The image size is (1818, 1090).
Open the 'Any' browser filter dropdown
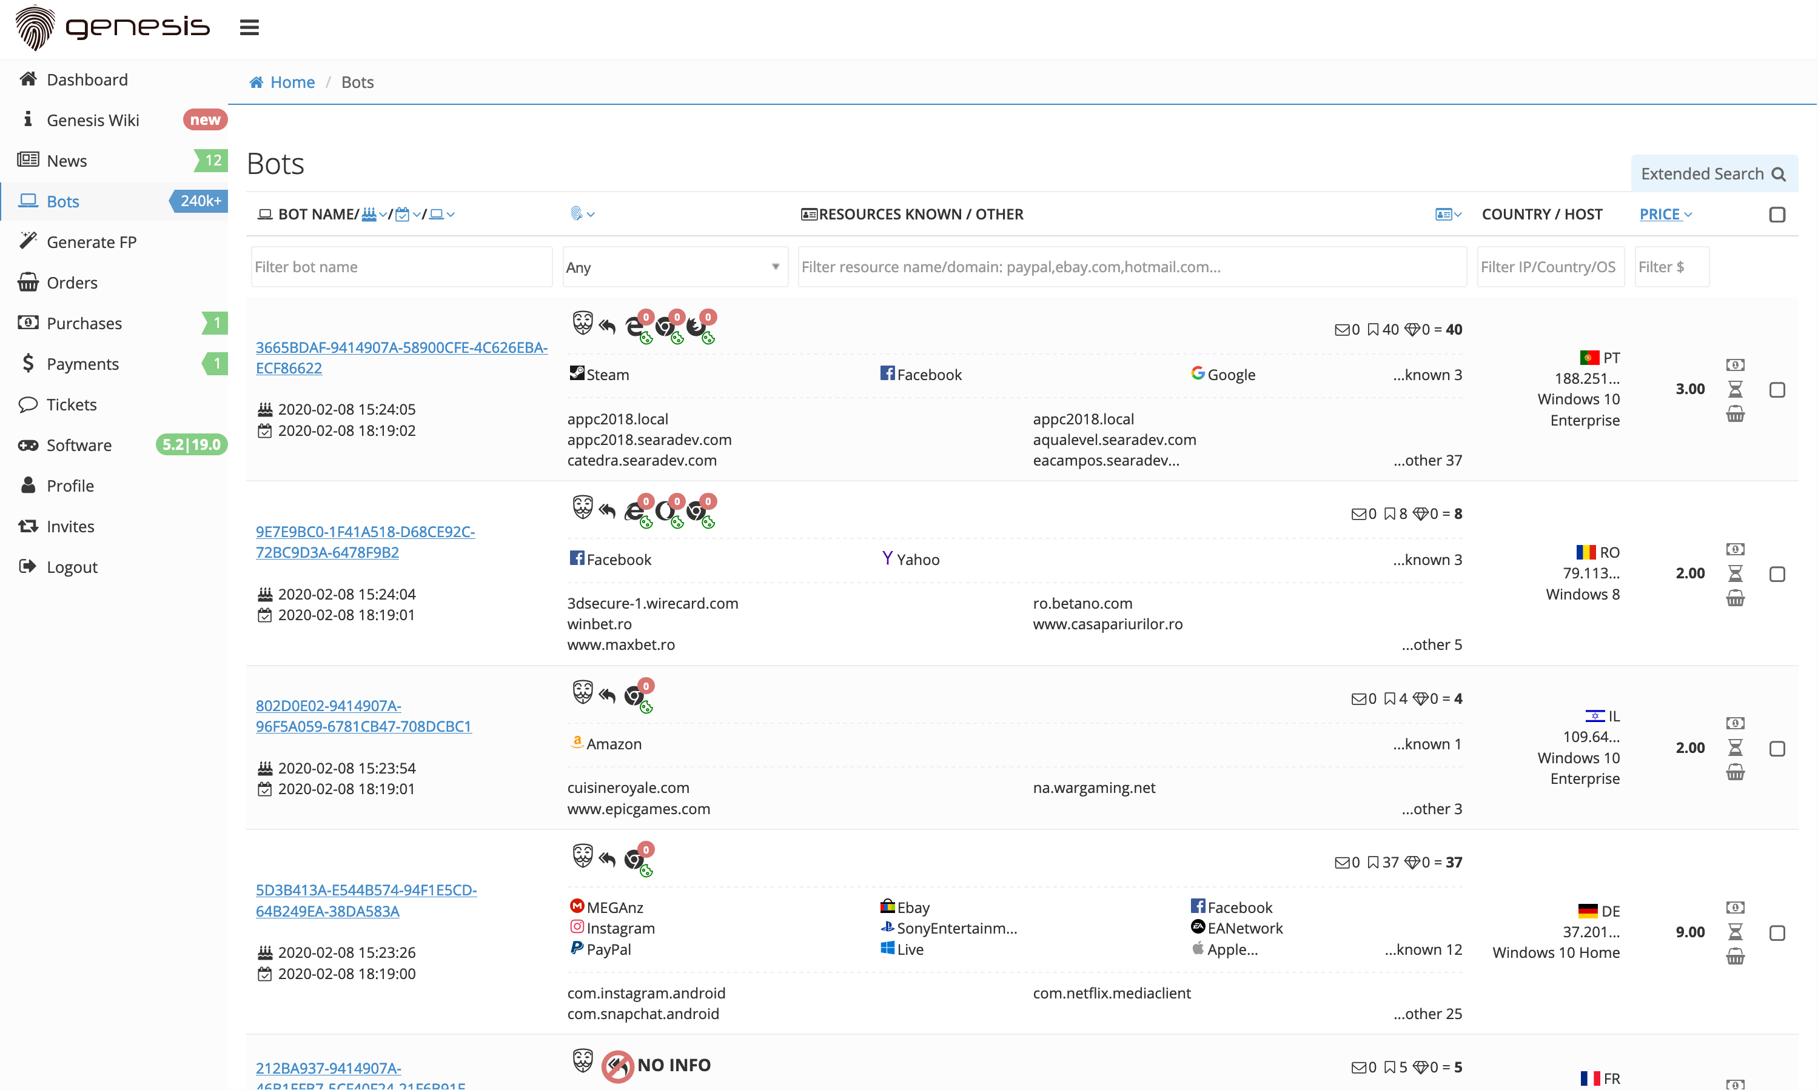[674, 267]
